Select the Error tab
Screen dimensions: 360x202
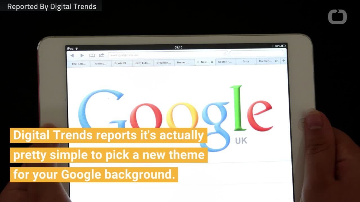click(246, 61)
